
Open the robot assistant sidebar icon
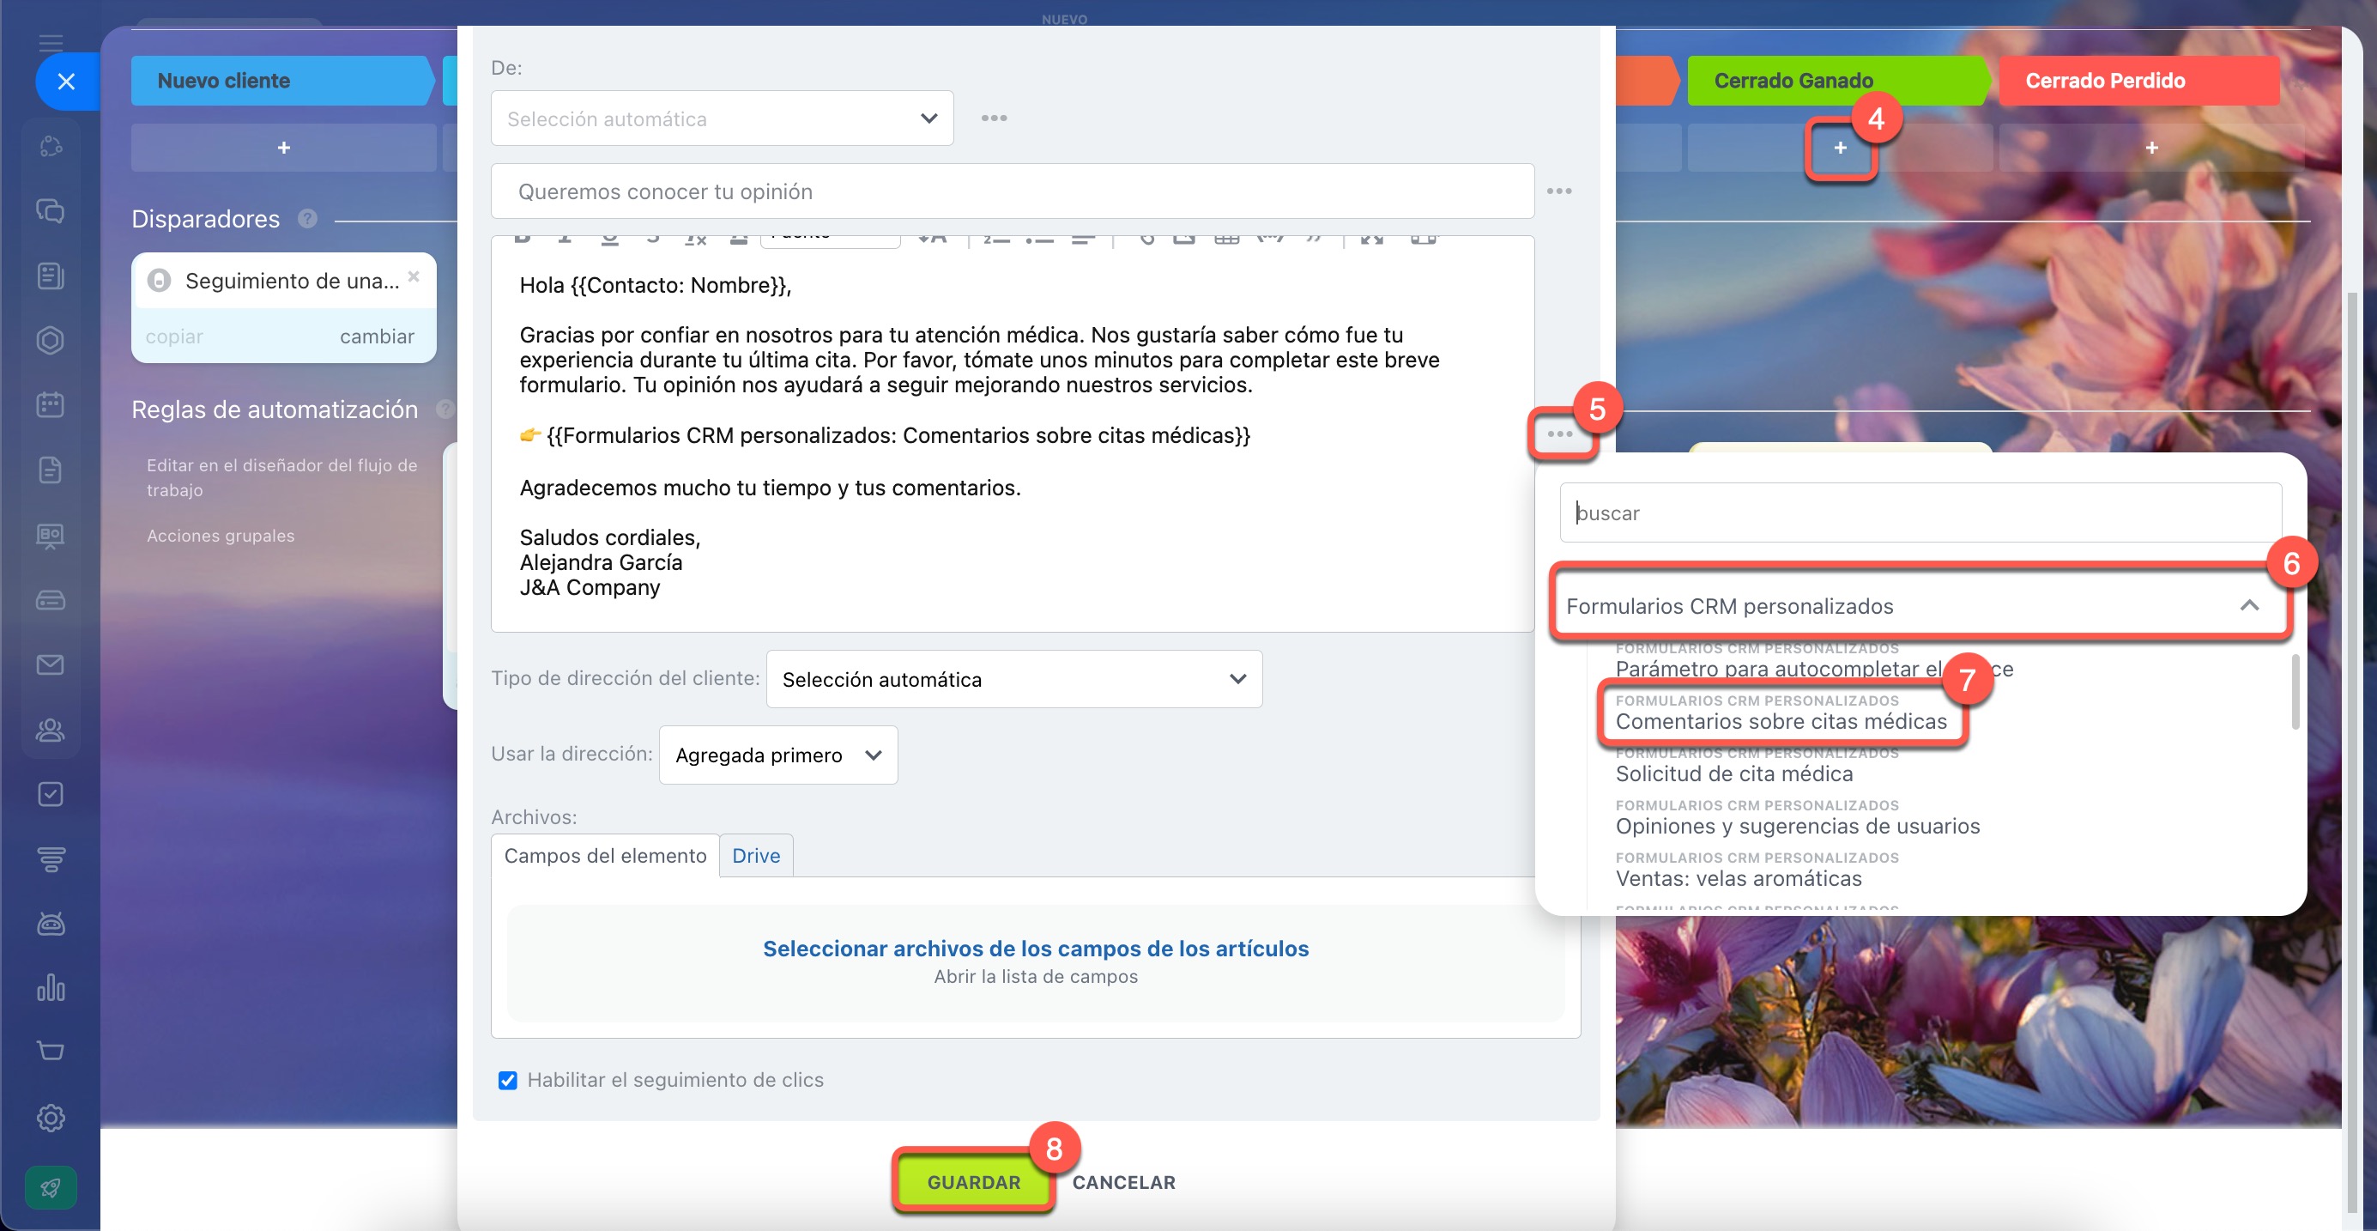click(51, 923)
